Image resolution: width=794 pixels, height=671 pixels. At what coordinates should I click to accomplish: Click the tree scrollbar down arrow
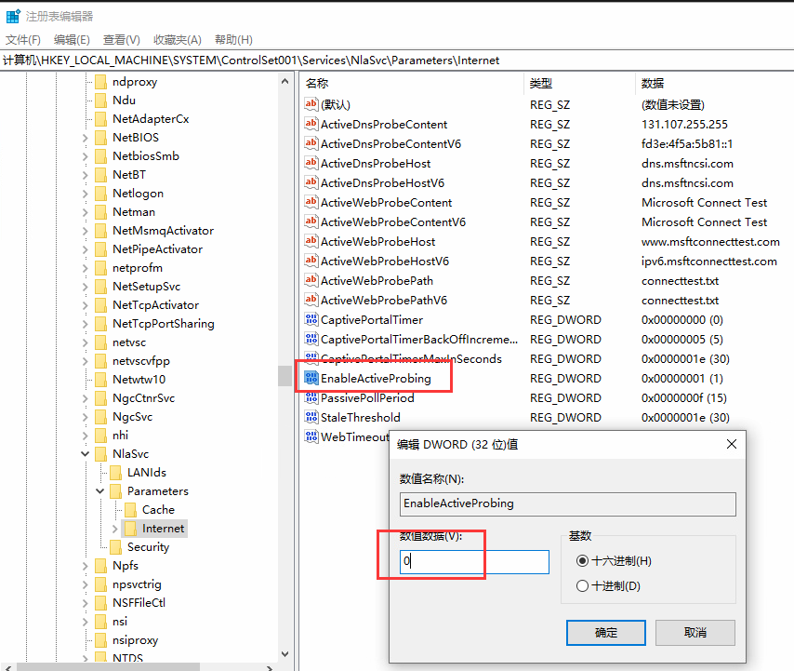click(x=285, y=654)
